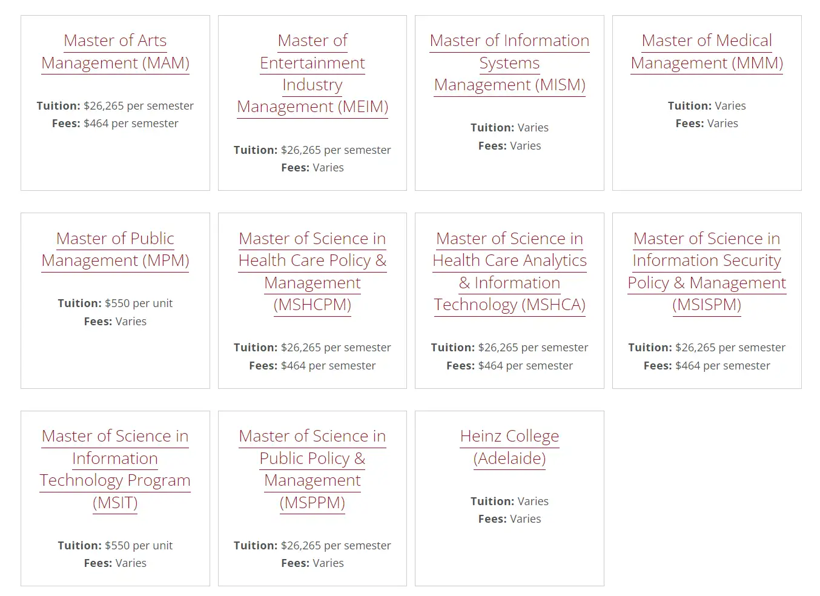Click the MSIT tuition $550 per unit text
Screen dimensions: 820x596
pos(115,546)
